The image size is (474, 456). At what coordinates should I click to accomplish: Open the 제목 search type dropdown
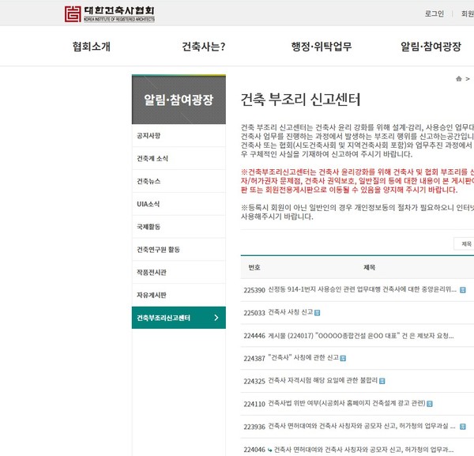point(464,243)
